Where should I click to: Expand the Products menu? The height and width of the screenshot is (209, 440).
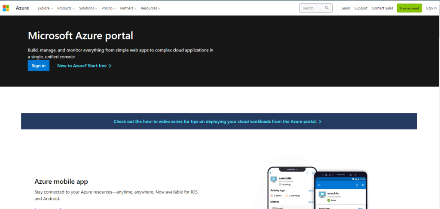(66, 8)
